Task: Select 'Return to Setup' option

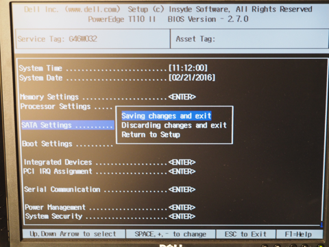Action: pos(151,134)
